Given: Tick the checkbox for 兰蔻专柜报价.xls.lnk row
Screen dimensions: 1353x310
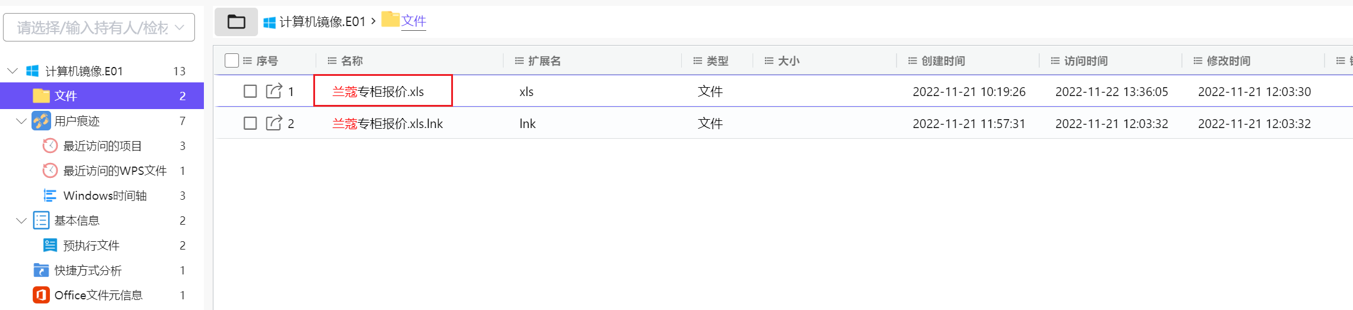Looking at the screenshot, I should tap(250, 123).
